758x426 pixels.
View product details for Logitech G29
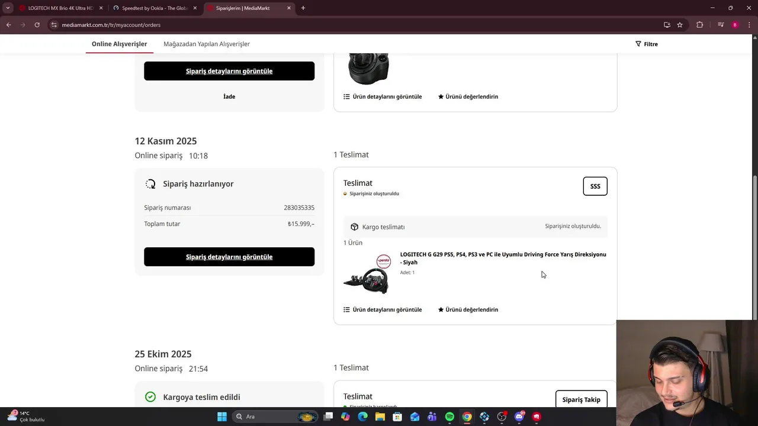pyautogui.click(x=383, y=309)
